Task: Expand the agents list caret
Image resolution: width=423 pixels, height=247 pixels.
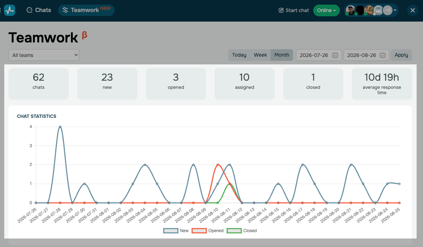Action: pyautogui.click(x=395, y=10)
